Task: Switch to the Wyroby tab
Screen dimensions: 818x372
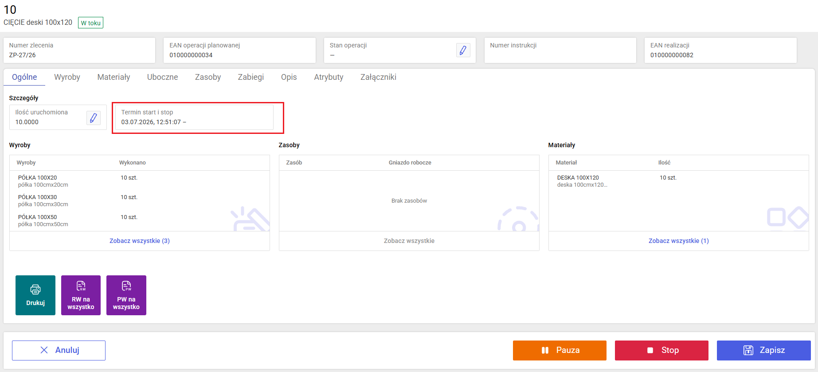Action: pyautogui.click(x=67, y=77)
